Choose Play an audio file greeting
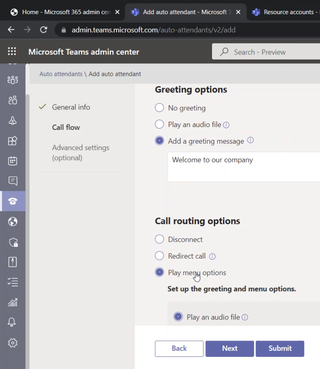The image size is (320, 369). click(x=160, y=125)
